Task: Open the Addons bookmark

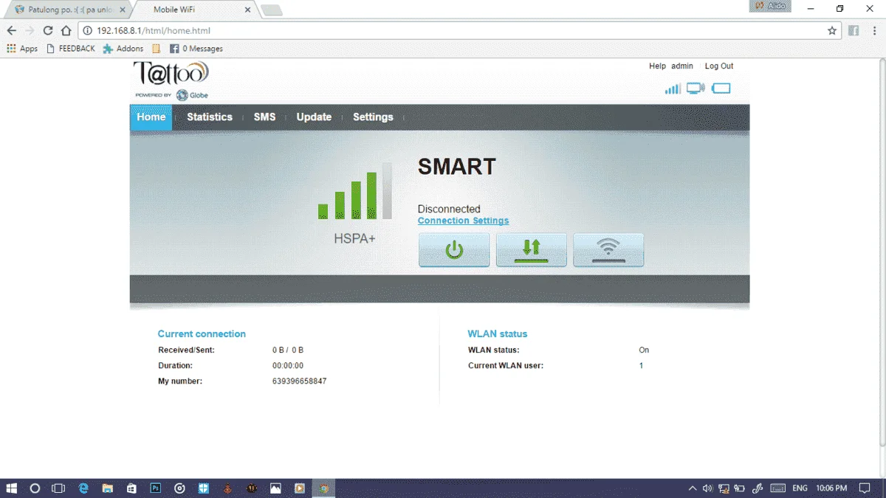Action: click(x=123, y=49)
